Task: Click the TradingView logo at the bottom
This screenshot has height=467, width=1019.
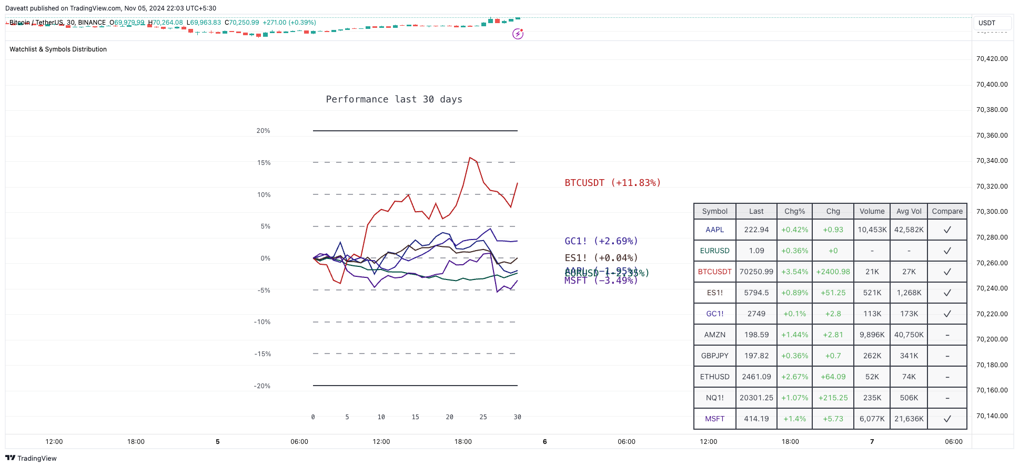Action: (31, 458)
